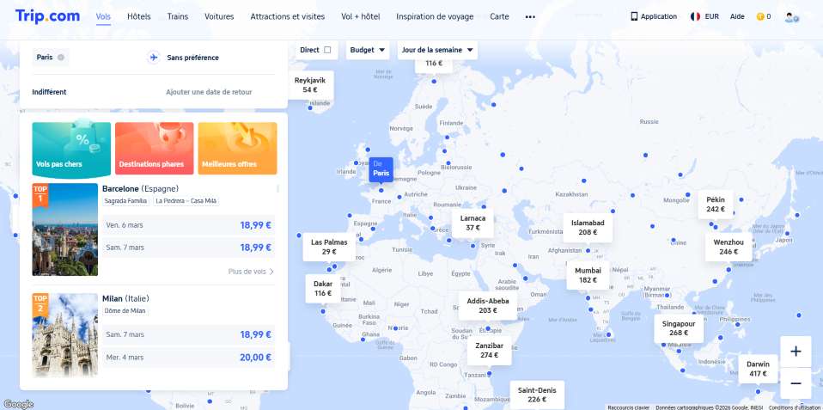Viewport: 823px width, 410px height.
Task: Click the Pékin 242 € map label
Action: click(716, 205)
